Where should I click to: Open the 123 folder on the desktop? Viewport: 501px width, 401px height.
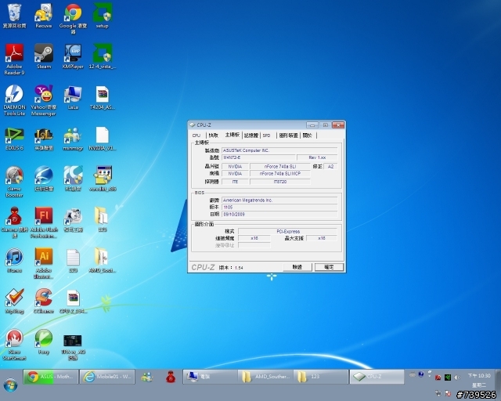[x=103, y=219]
